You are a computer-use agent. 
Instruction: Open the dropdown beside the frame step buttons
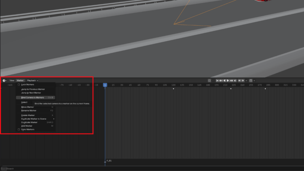click(x=247, y=80)
